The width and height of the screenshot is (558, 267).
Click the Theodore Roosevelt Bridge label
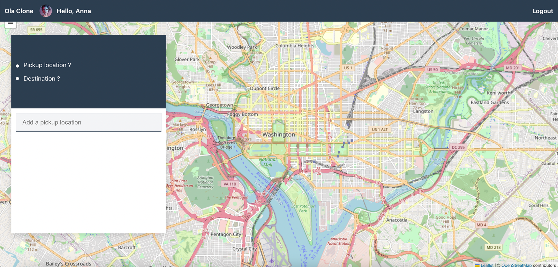pos(226,142)
